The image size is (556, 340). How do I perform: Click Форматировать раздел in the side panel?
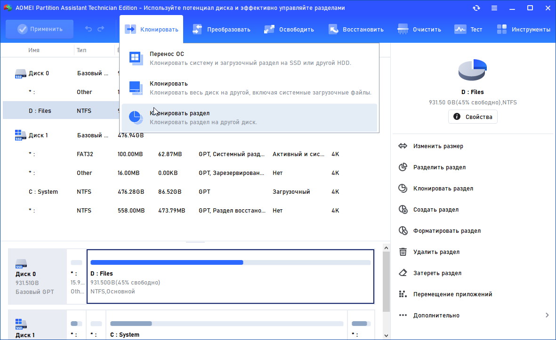447,231
